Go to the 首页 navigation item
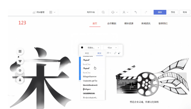191x109 pixels. pos(95,23)
